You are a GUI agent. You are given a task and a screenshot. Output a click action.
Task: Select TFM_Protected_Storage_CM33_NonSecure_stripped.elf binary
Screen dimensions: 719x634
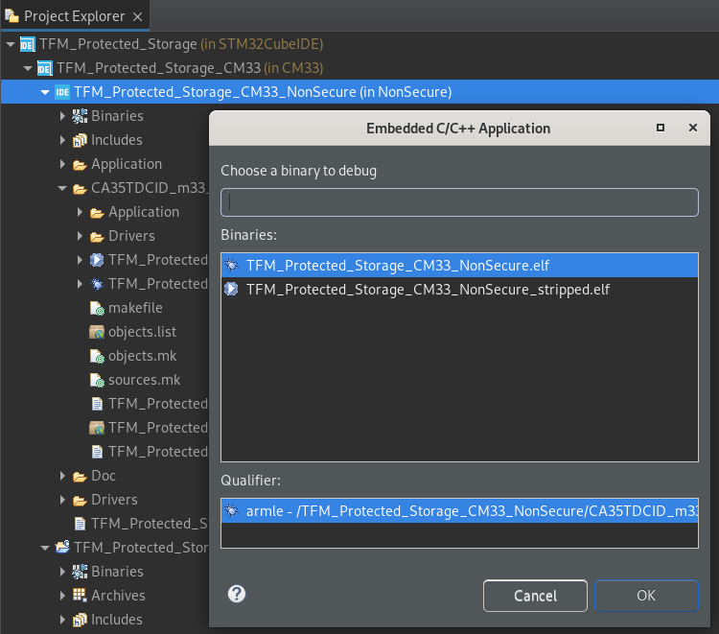[459, 290]
